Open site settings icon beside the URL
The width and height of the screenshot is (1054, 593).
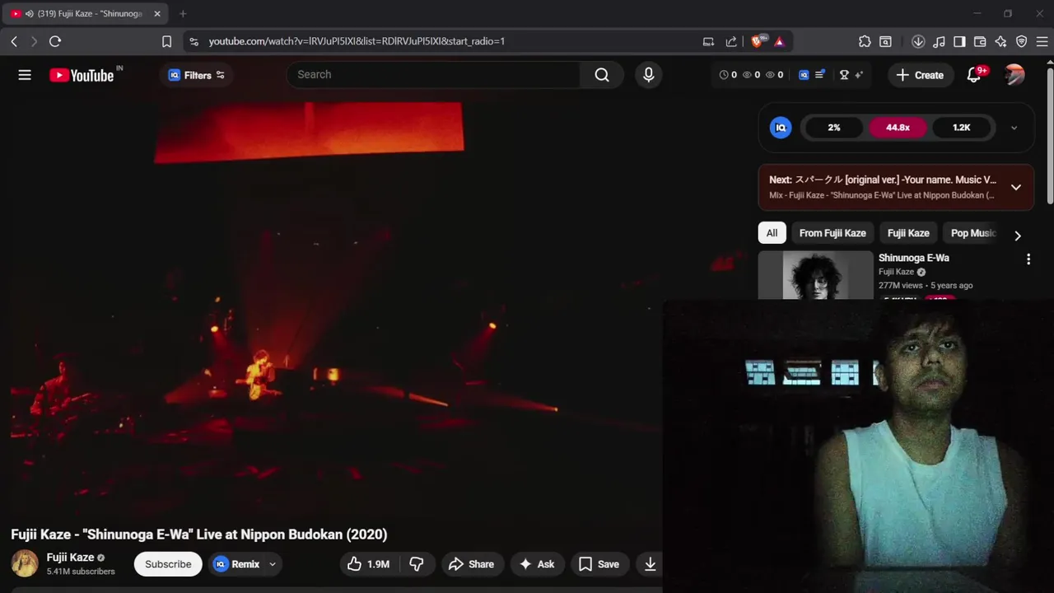coord(193,41)
